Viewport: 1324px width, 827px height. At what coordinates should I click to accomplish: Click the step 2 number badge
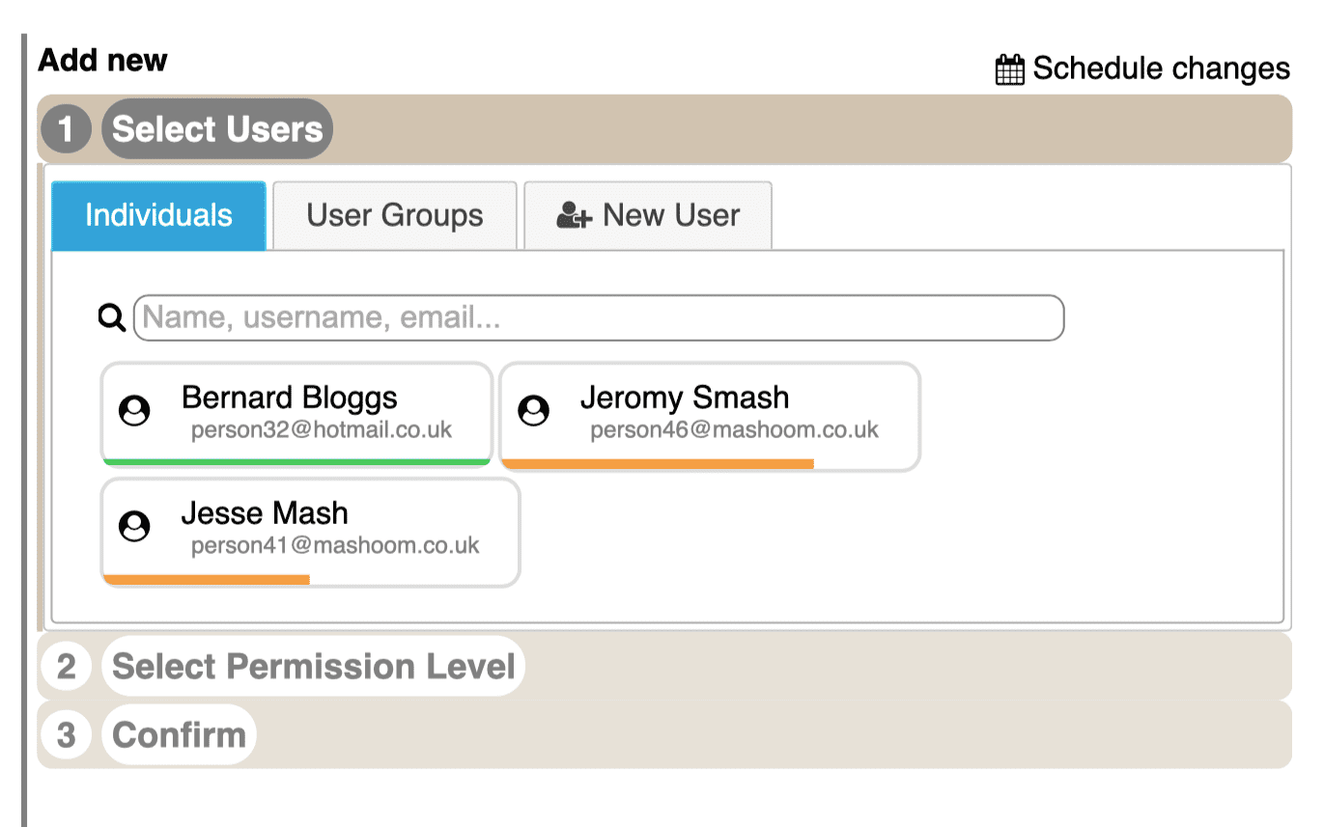tap(66, 666)
